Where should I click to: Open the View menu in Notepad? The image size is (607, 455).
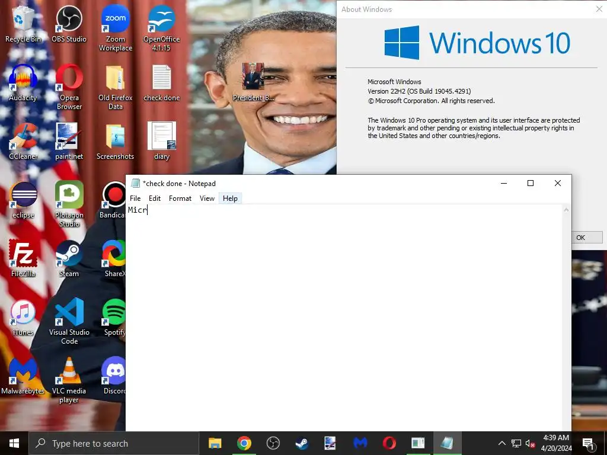(x=207, y=198)
